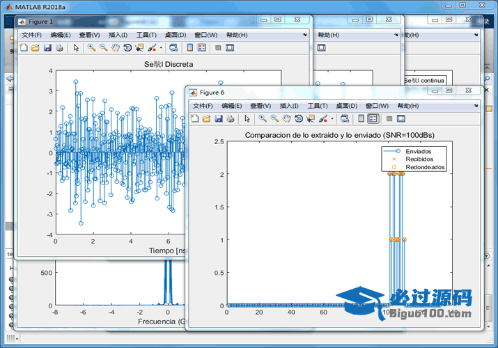Open 帮助(H) menu in Figure 1
498x348 pixels.
click(237, 35)
